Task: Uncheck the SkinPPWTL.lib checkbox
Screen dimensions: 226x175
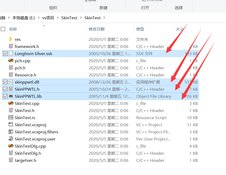Action: pos(5,96)
